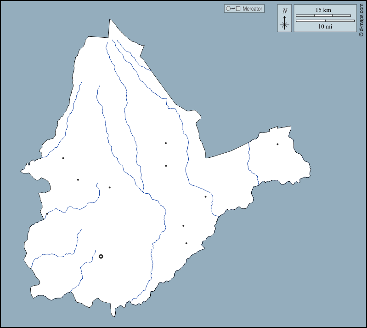This screenshot has width=367, height=328.
Task: Open the d-maps.com copyright link
Action: (x=361, y=19)
